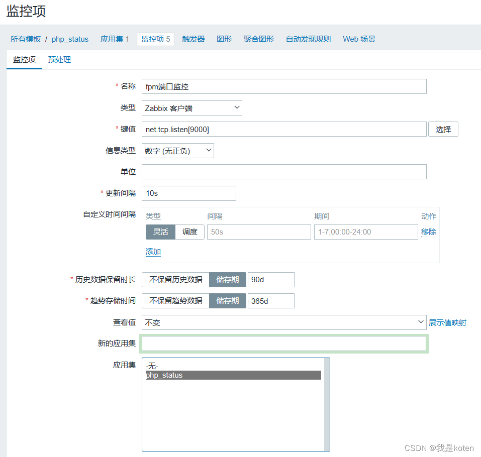
Task: Open the 查看值 dropdown
Action: [283, 322]
